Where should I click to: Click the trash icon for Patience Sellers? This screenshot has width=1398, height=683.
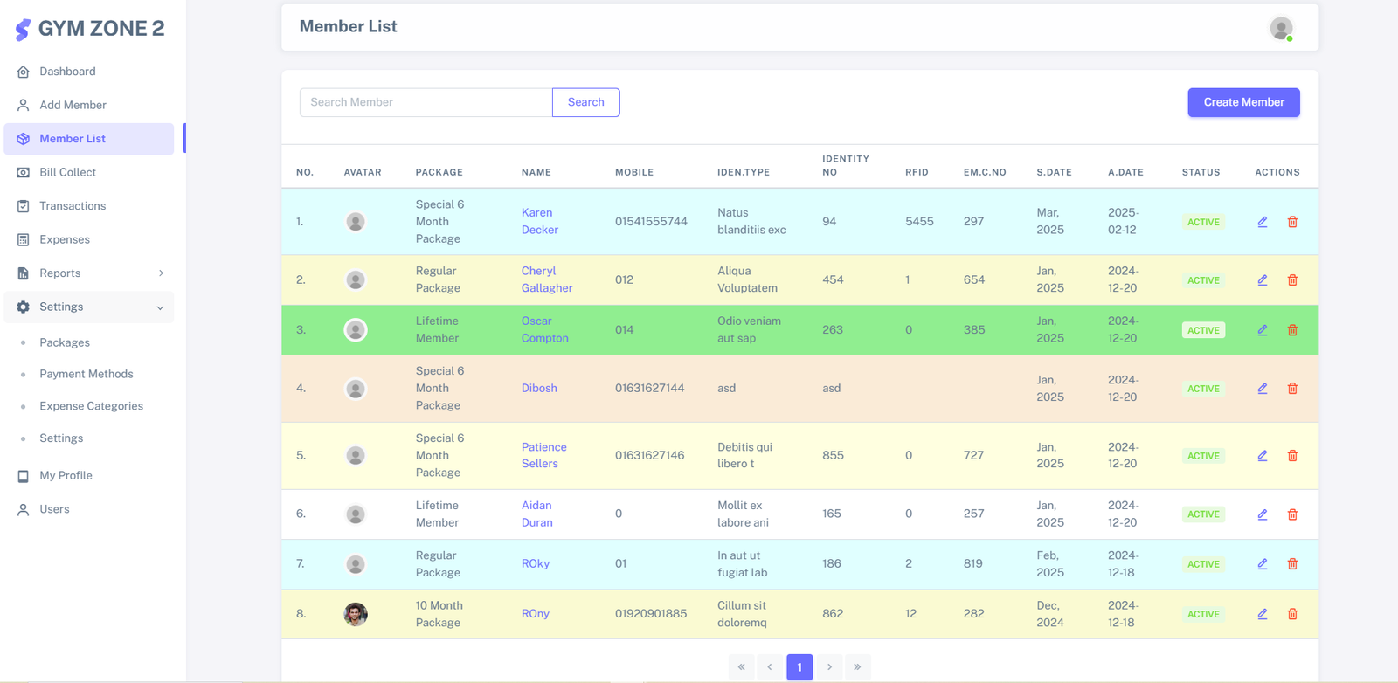click(1292, 456)
